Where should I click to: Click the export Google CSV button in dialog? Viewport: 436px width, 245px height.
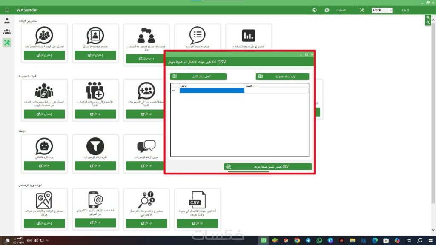(268, 167)
